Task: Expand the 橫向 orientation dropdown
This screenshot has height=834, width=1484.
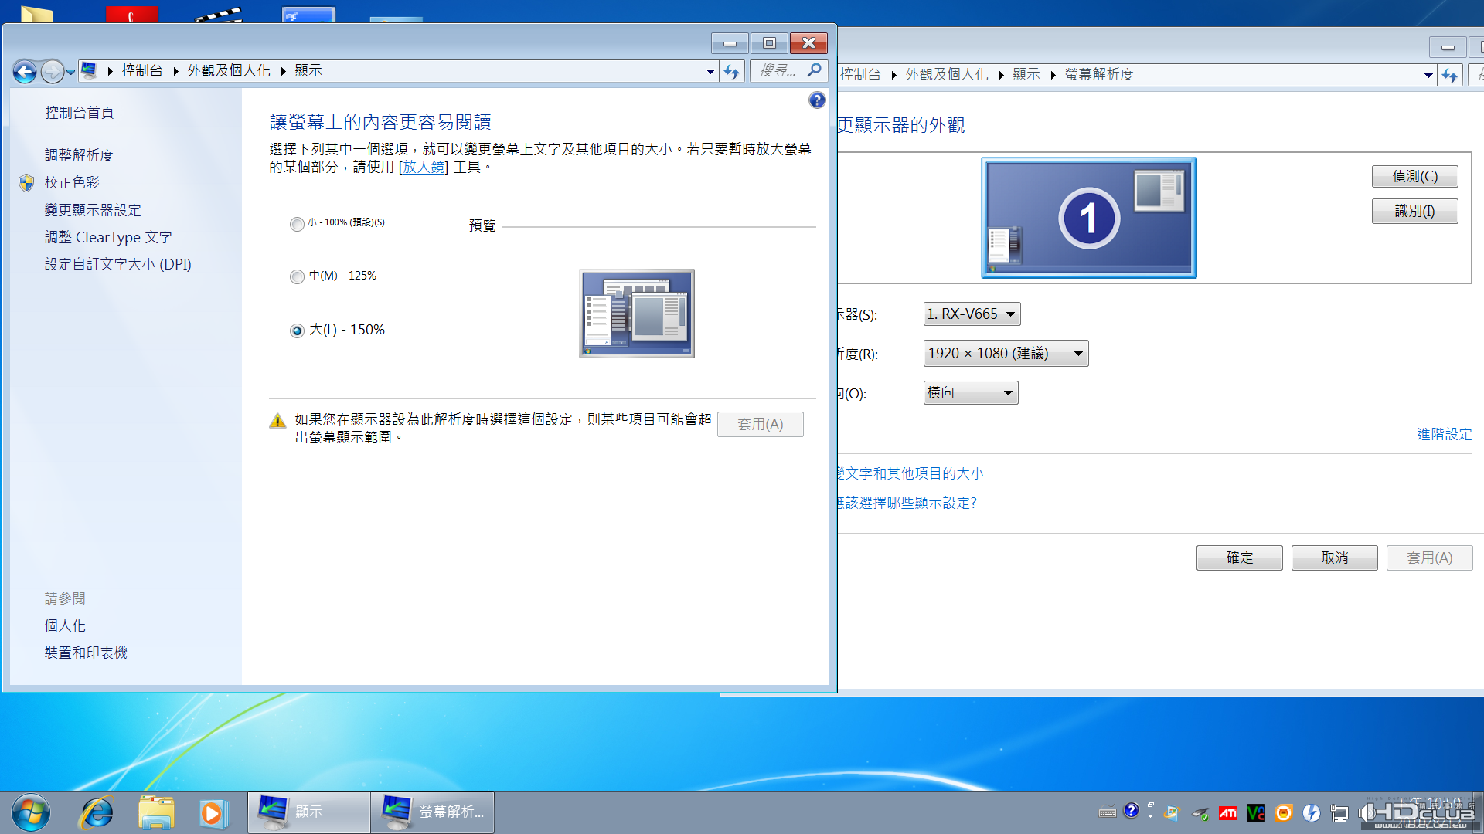Action: (x=970, y=393)
